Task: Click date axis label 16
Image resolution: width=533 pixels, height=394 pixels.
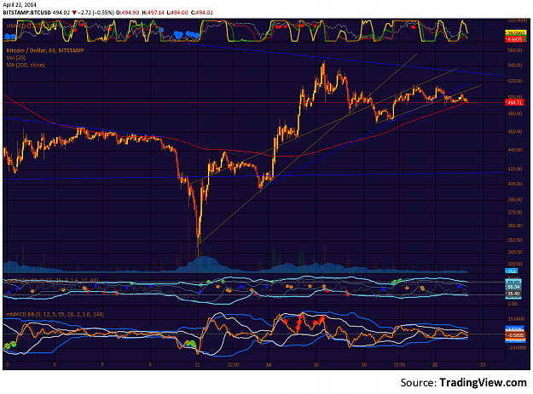Action: click(316, 365)
